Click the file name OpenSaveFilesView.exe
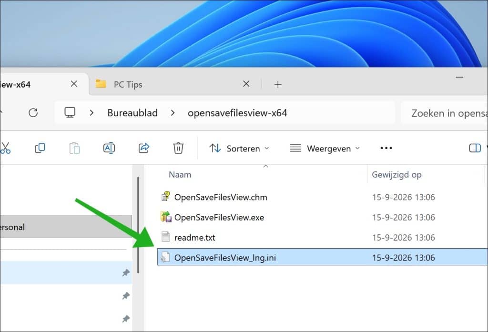The height and width of the screenshot is (332, 488). click(219, 218)
